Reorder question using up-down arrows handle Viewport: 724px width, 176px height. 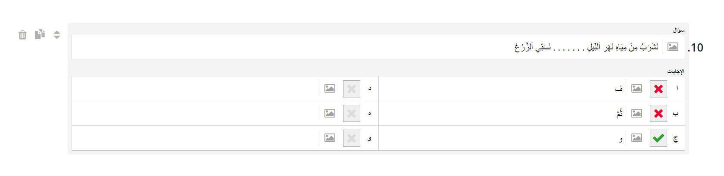coord(57,35)
